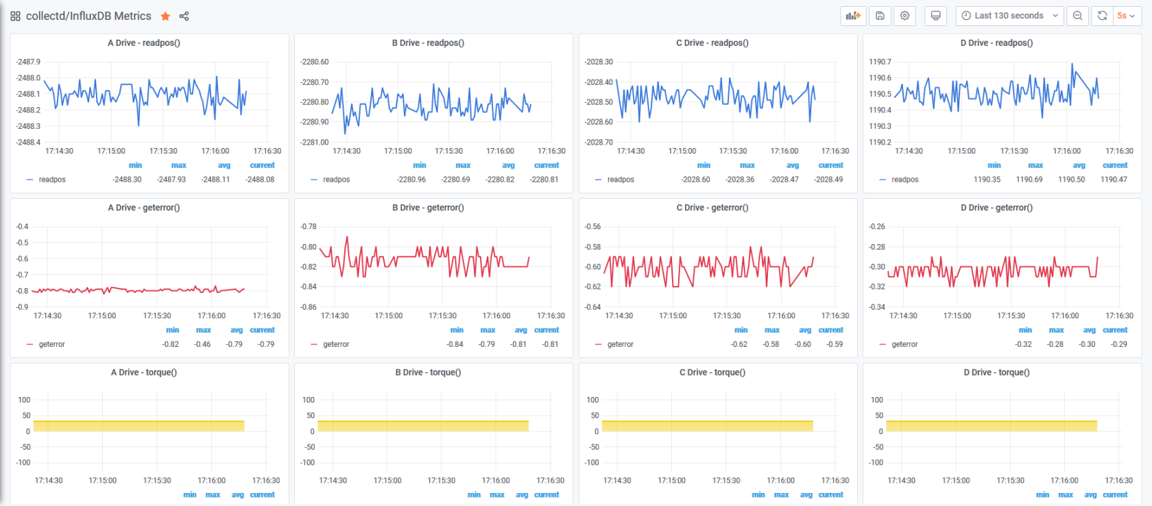The image size is (1152, 506).
Task: Open dashboard settings gear
Action: click(x=905, y=16)
